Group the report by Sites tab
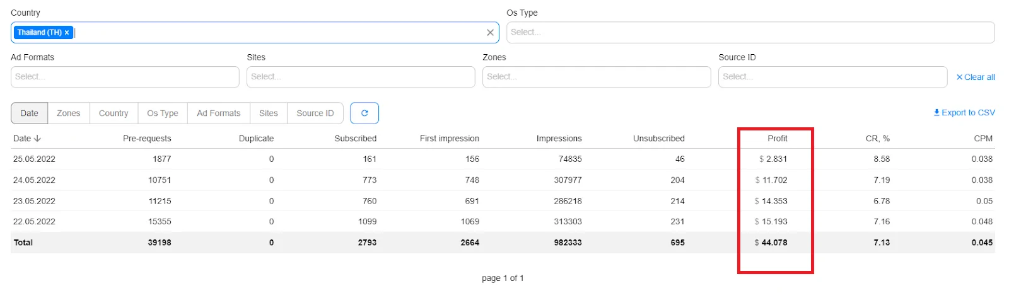 click(268, 113)
